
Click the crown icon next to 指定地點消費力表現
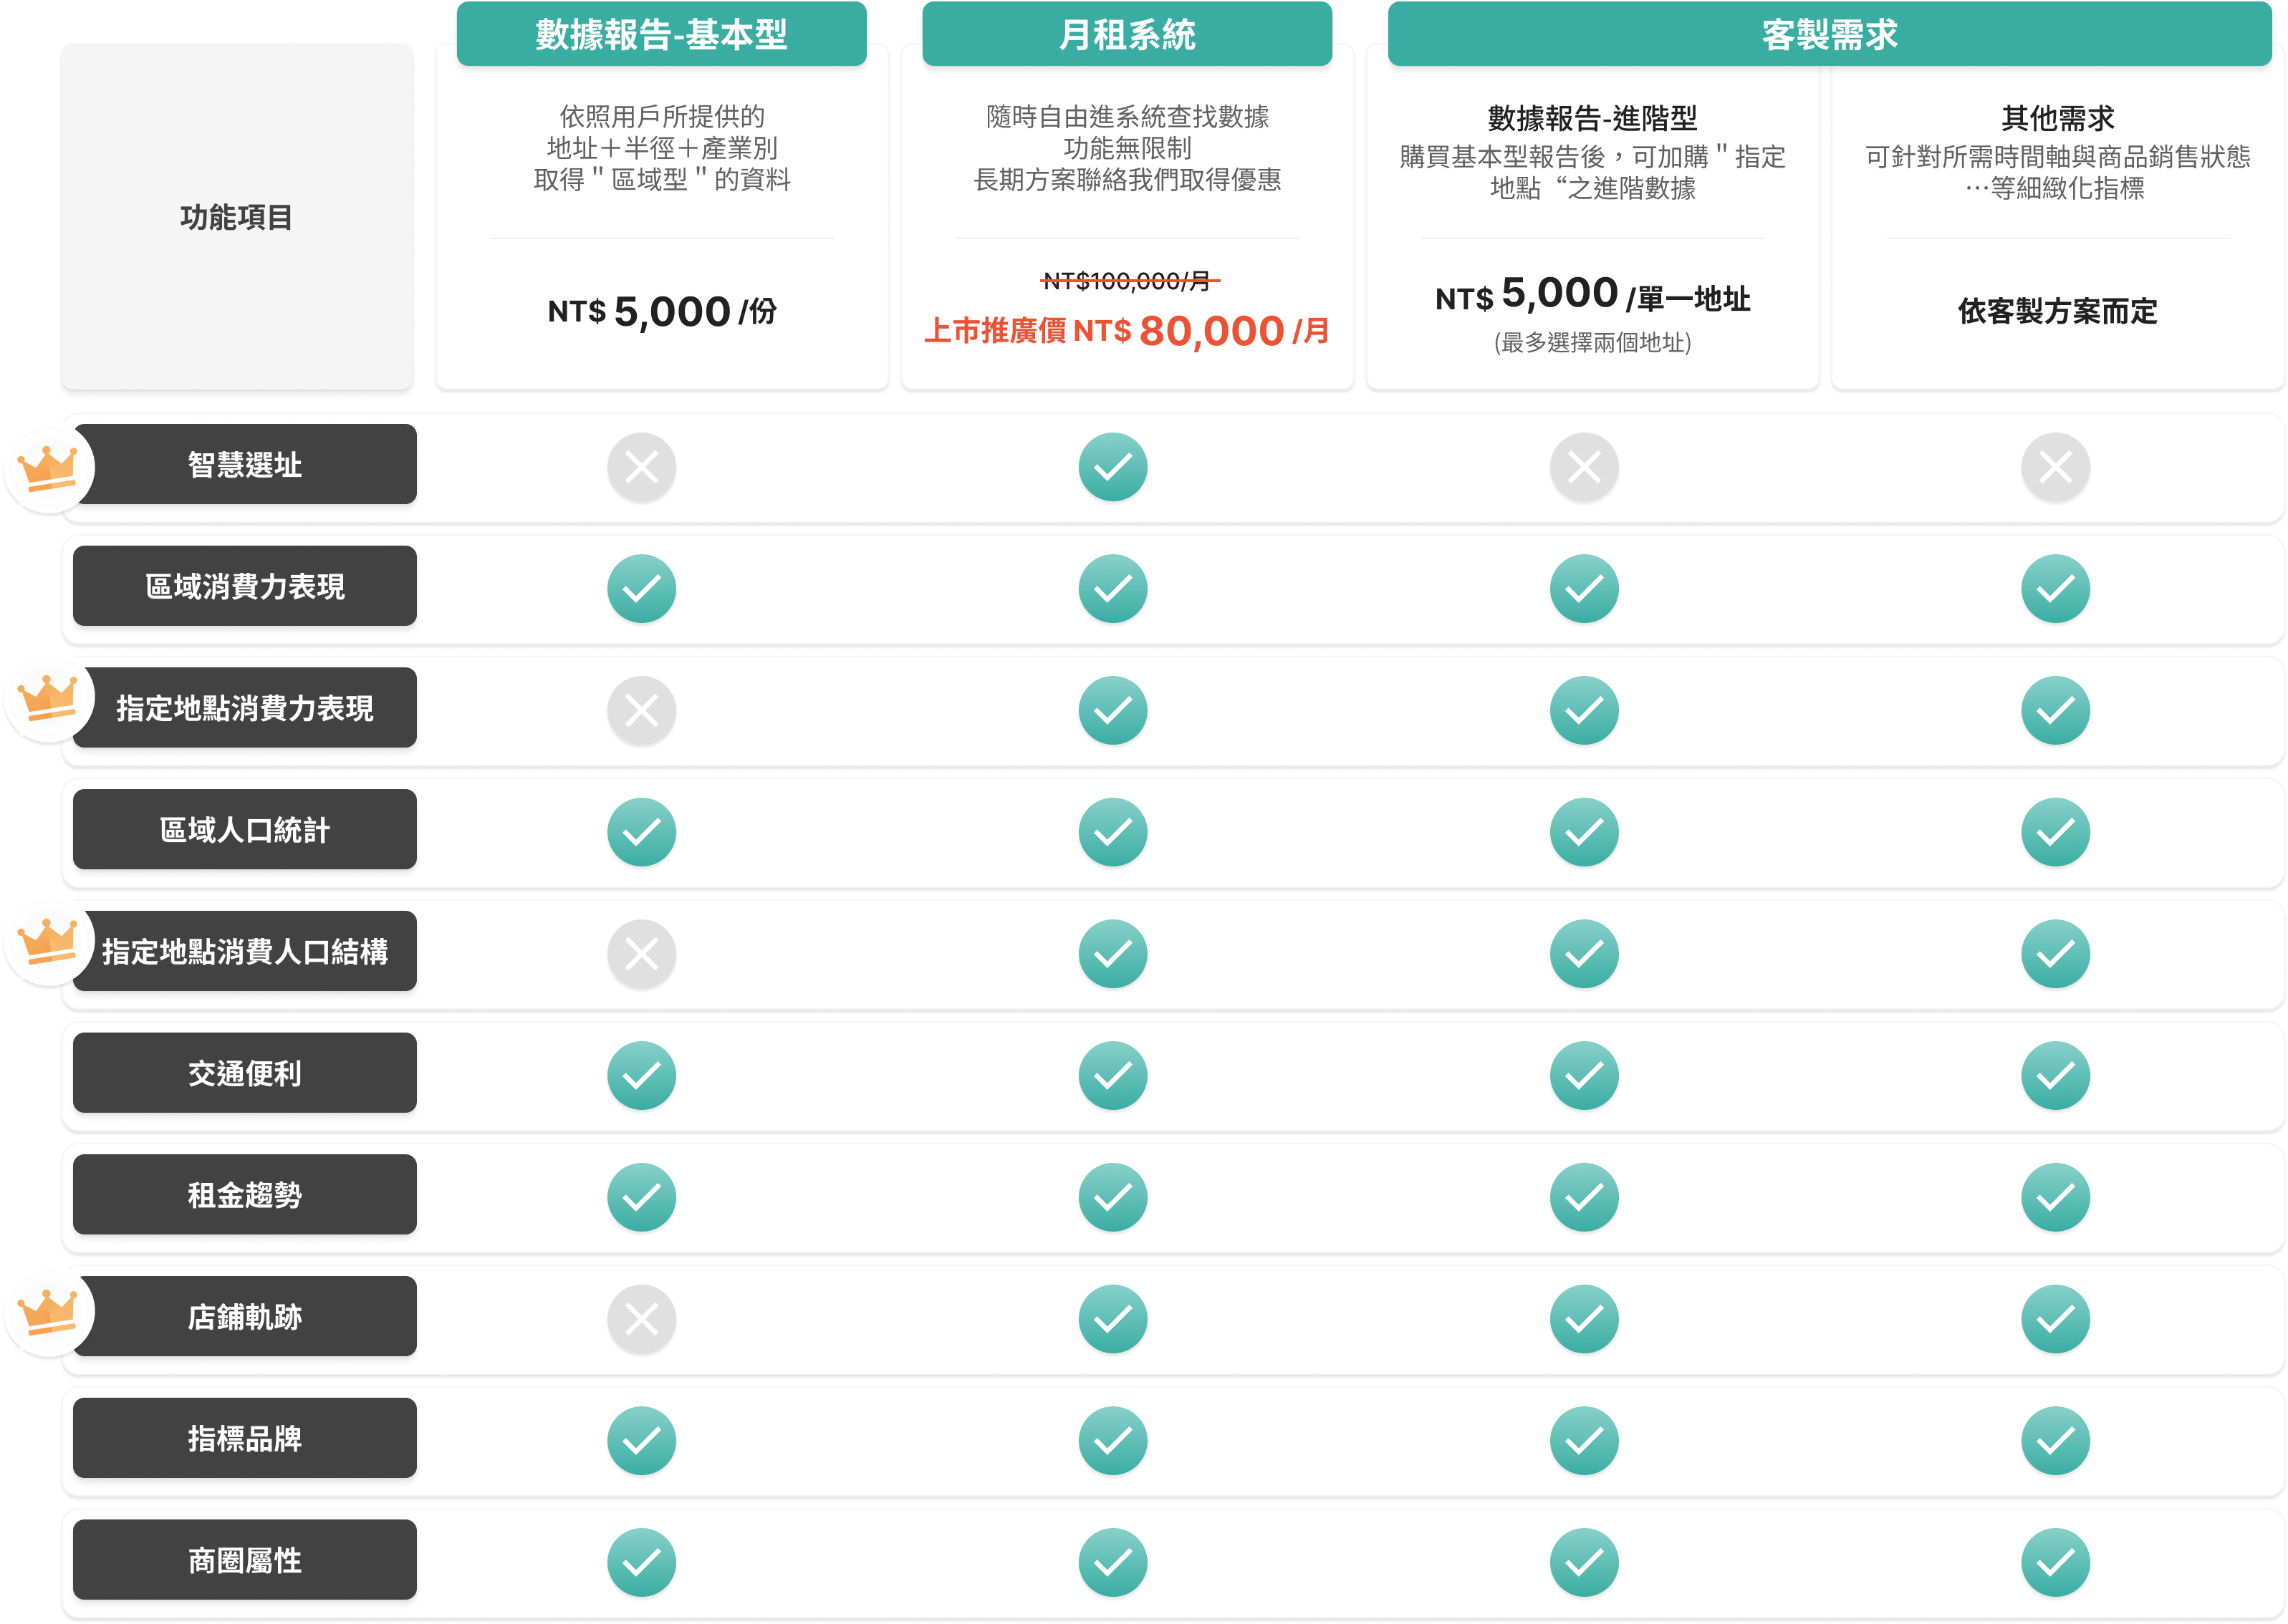(x=48, y=696)
